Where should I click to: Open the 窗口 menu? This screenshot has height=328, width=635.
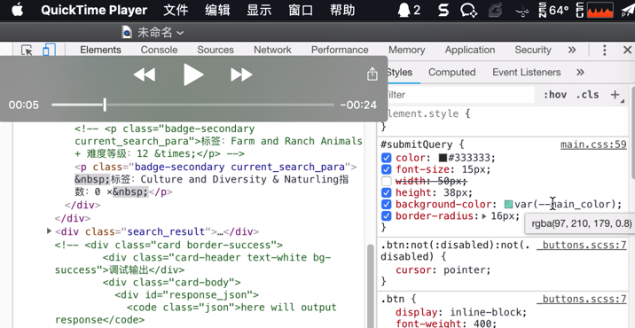click(301, 10)
